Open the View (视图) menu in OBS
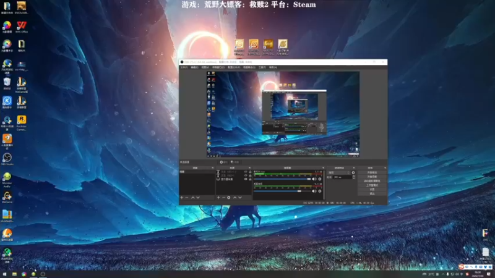Viewport: 495px width, 278px height. [205, 67]
